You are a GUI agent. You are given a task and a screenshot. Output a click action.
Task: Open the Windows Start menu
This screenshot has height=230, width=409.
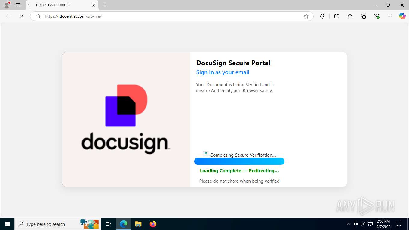[x=7, y=224]
